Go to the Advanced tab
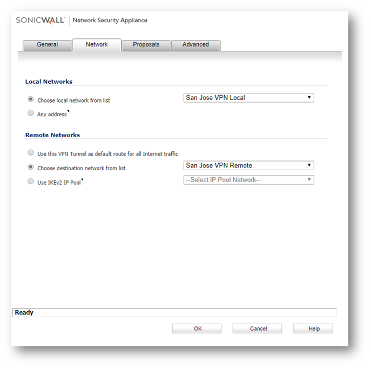Image resolution: width=371 pixels, height=369 pixels. coord(195,45)
